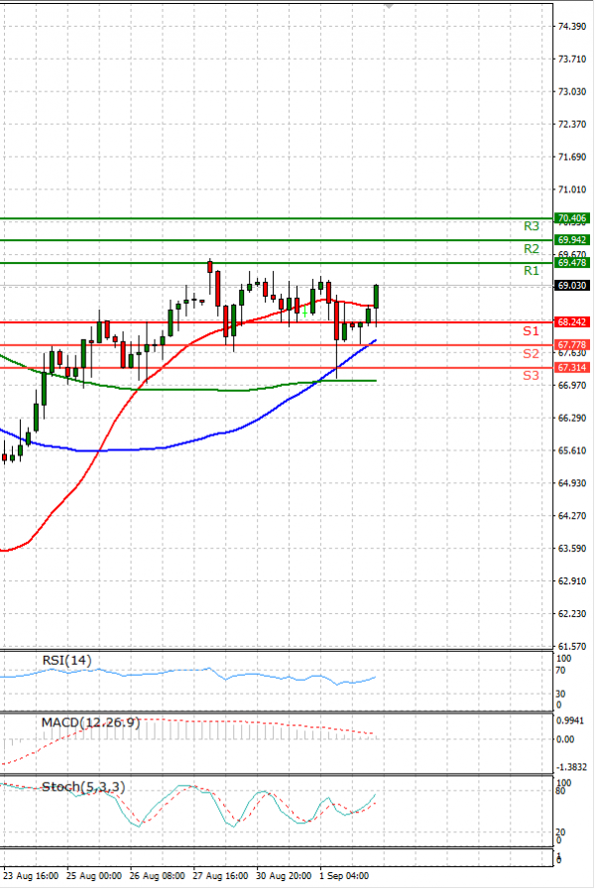Select the R1 resistance label
Image resolution: width=595 pixels, height=889 pixels.
(531, 271)
